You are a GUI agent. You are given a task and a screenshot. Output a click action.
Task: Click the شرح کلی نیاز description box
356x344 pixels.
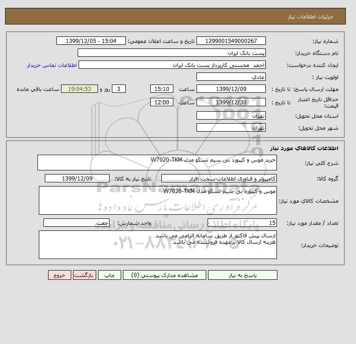[157, 163]
